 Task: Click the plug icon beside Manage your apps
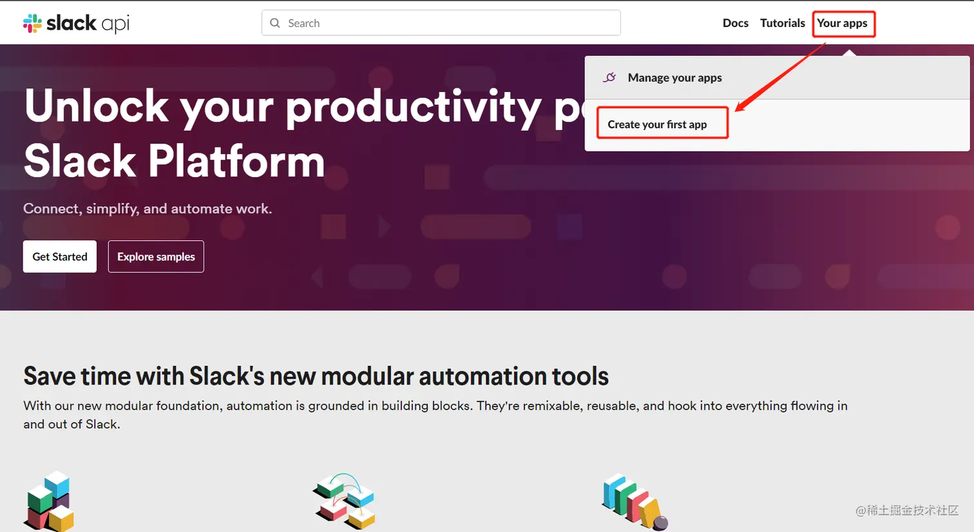[x=609, y=77]
